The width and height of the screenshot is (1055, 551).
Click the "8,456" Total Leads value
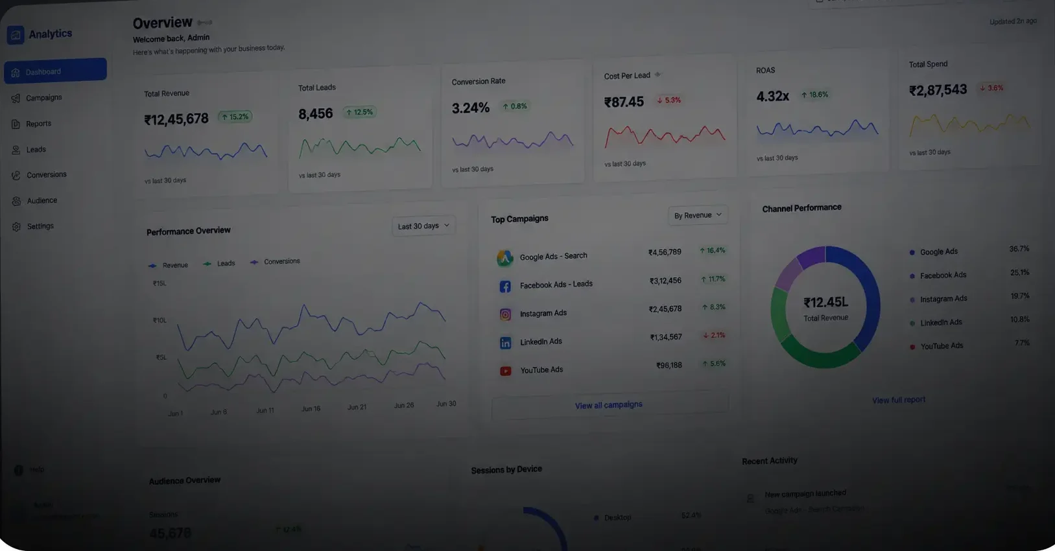click(x=316, y=114)
